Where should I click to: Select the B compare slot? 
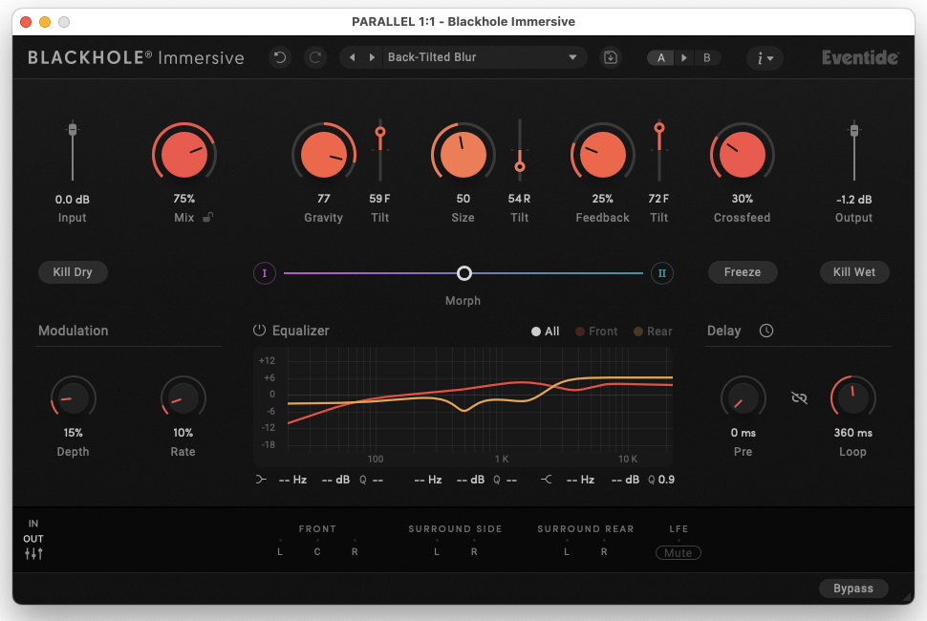(706, 58)
